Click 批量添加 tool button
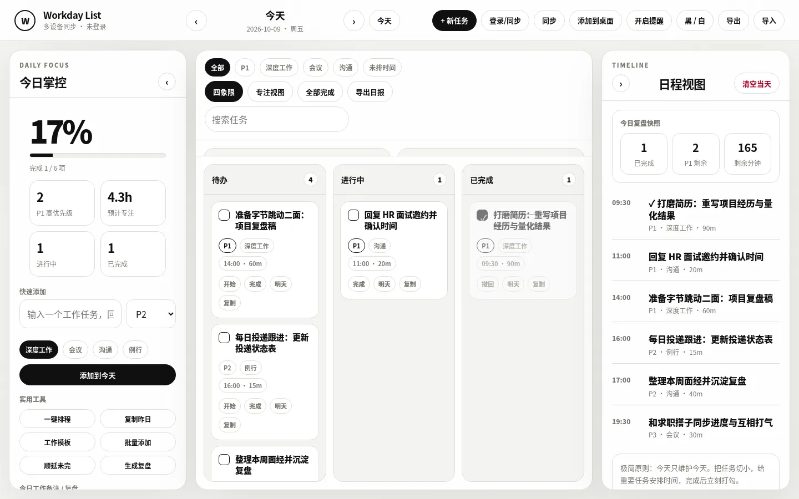The height and width of the screenshot is (499, 799). pyautogui.click(x=138, y=442)
